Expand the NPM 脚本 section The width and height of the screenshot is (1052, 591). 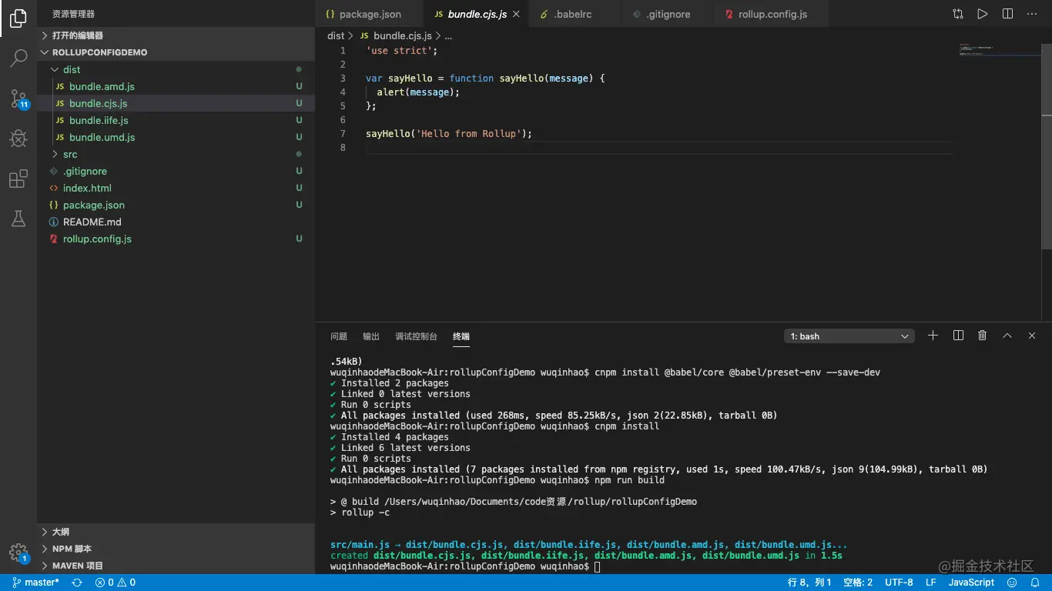[72, 549]
